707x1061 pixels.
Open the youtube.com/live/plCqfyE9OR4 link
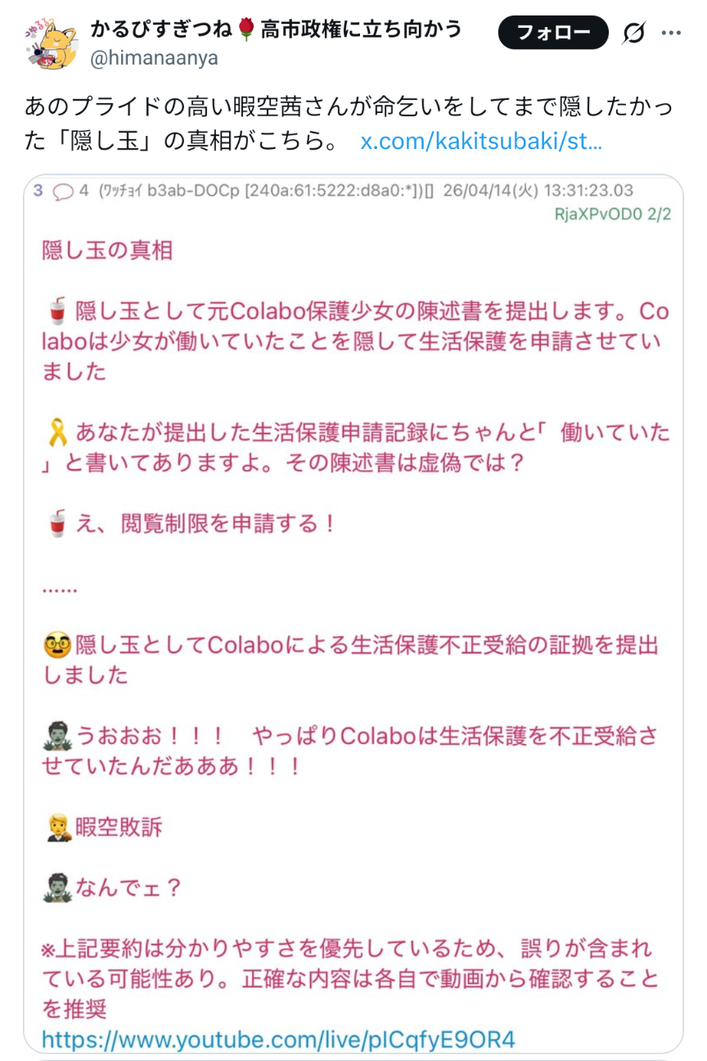click(x=278, y=1040)
